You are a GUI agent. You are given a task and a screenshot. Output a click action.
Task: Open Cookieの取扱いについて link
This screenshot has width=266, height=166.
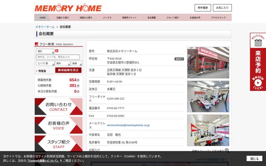(43, 161)
